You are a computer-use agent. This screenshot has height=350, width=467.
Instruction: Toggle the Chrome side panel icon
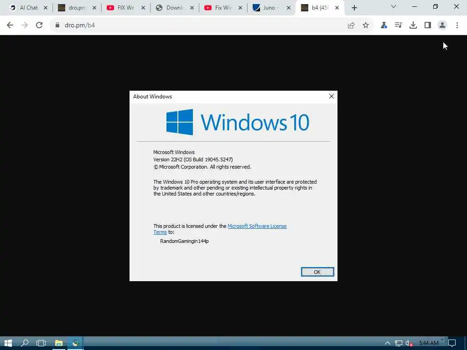428,26
